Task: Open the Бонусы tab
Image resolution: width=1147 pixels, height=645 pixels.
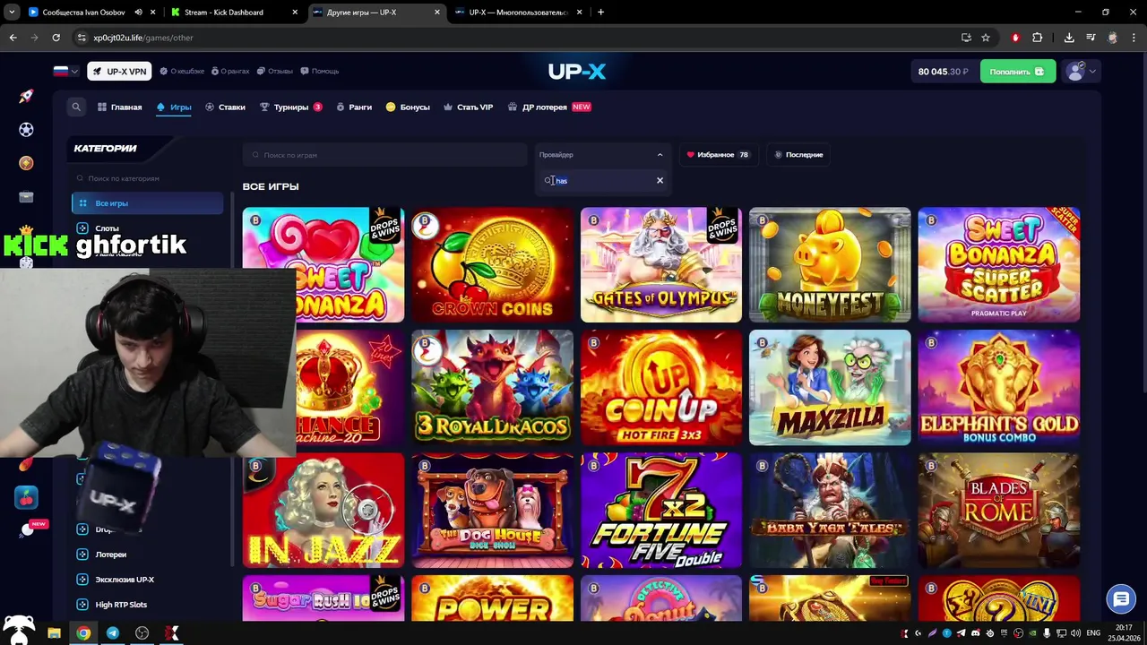Action: (x=408, y=107)
